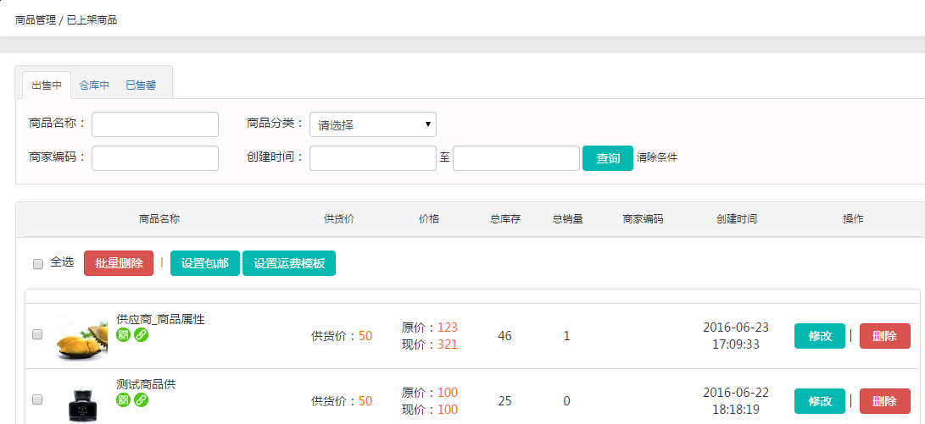Click the 清除条件 link
The width and height of the screenshot is (925, 424).
point(657,157)
